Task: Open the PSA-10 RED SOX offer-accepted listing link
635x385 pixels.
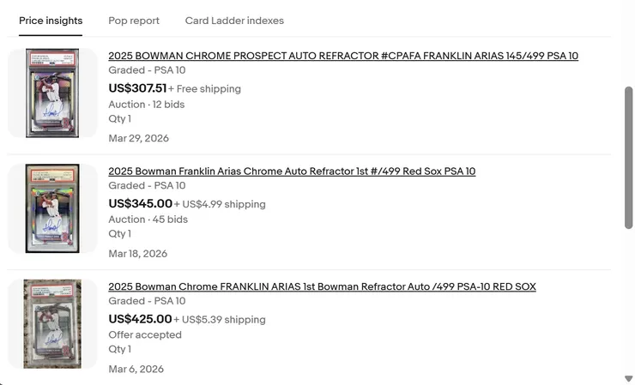Action: [322, 286]
